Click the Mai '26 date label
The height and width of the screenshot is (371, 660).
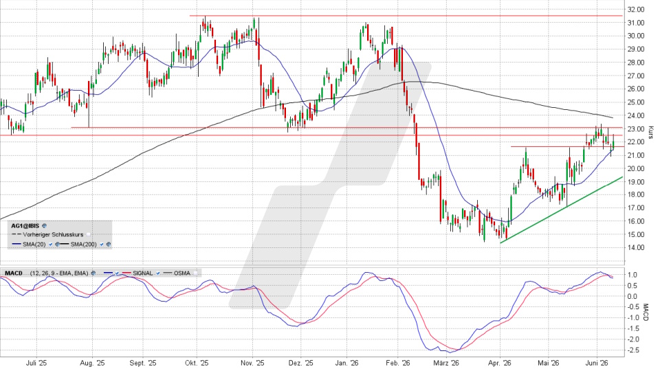tap(548, 363)
